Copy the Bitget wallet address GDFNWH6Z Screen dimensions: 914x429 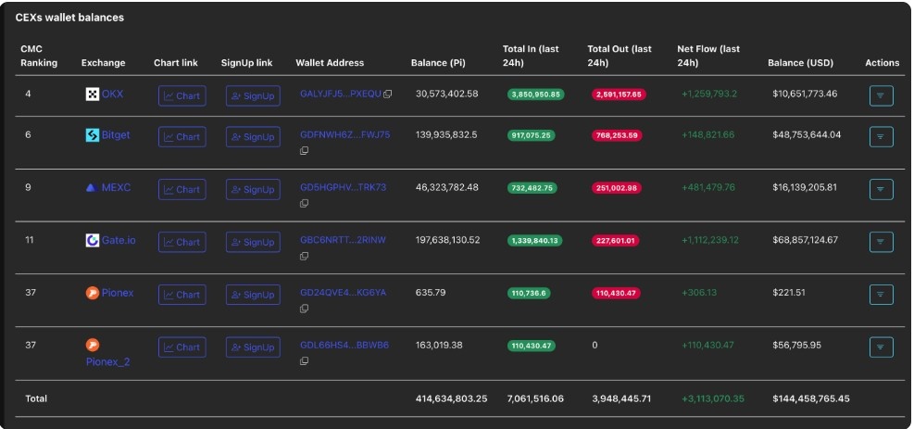click(305, 150)
